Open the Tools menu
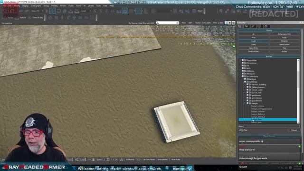Image resolution: width=304 pixels, height=171 pixels. click(98, 6)
